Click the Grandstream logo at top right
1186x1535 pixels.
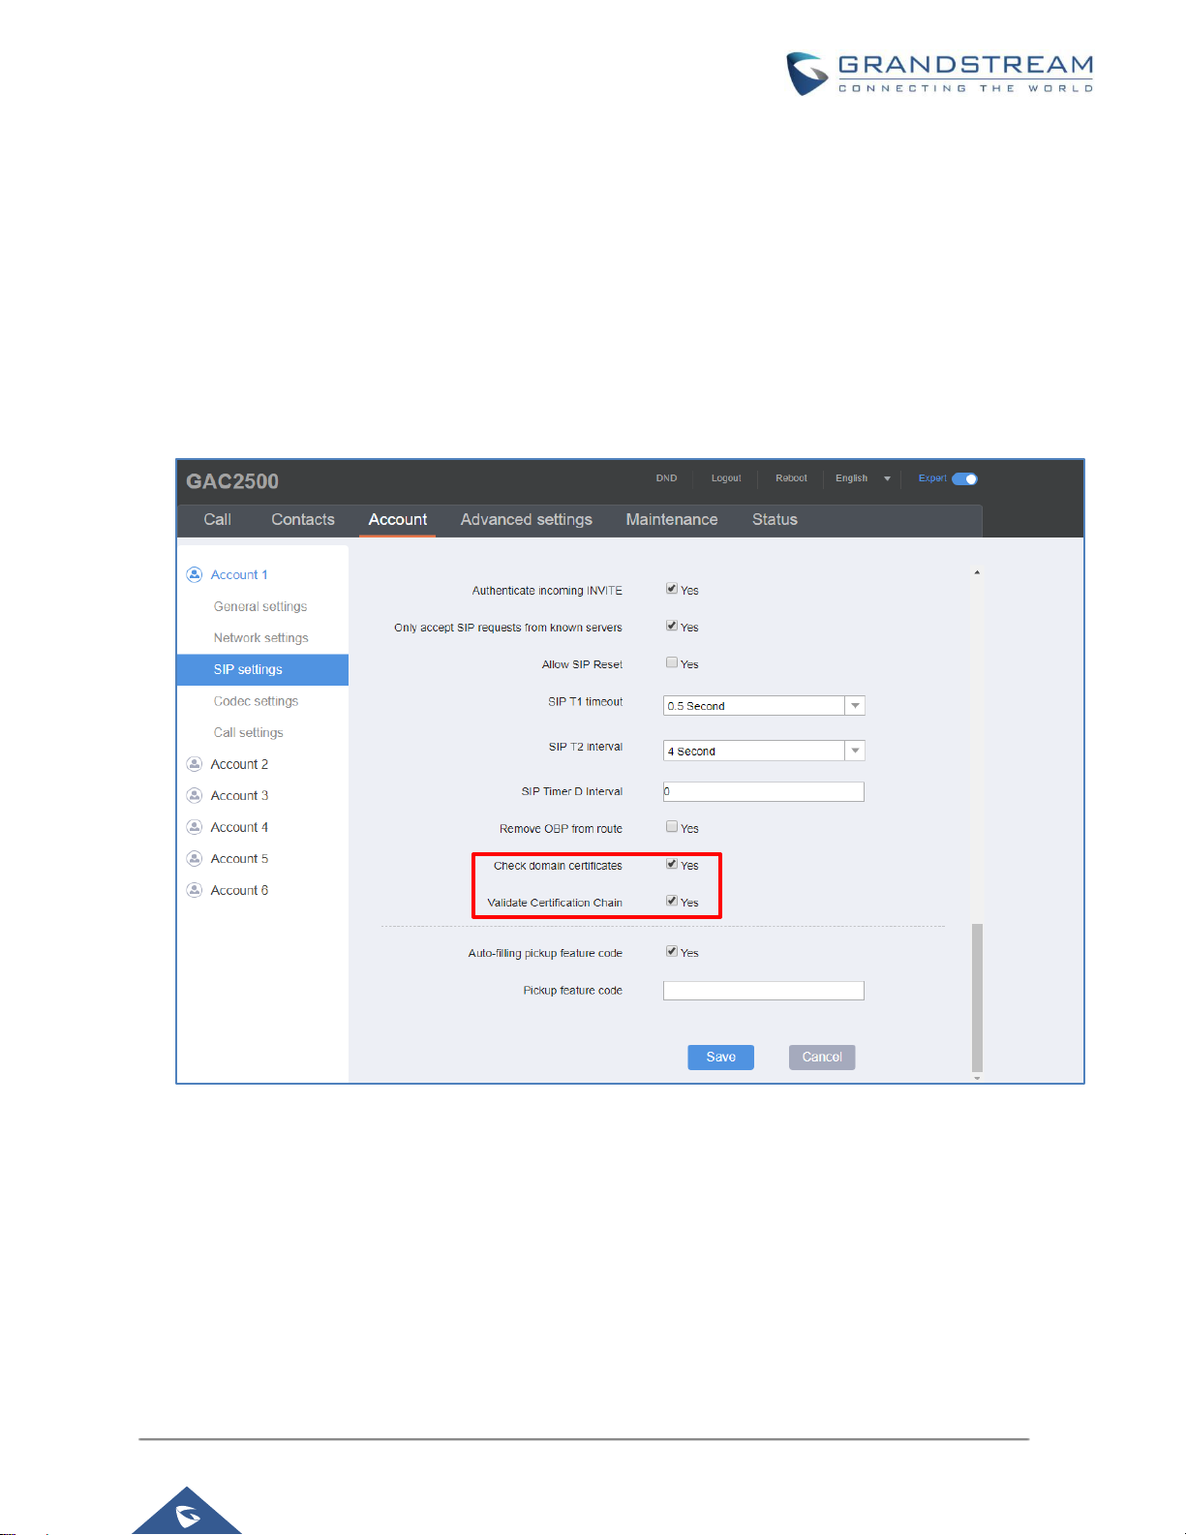click(940, 74)
